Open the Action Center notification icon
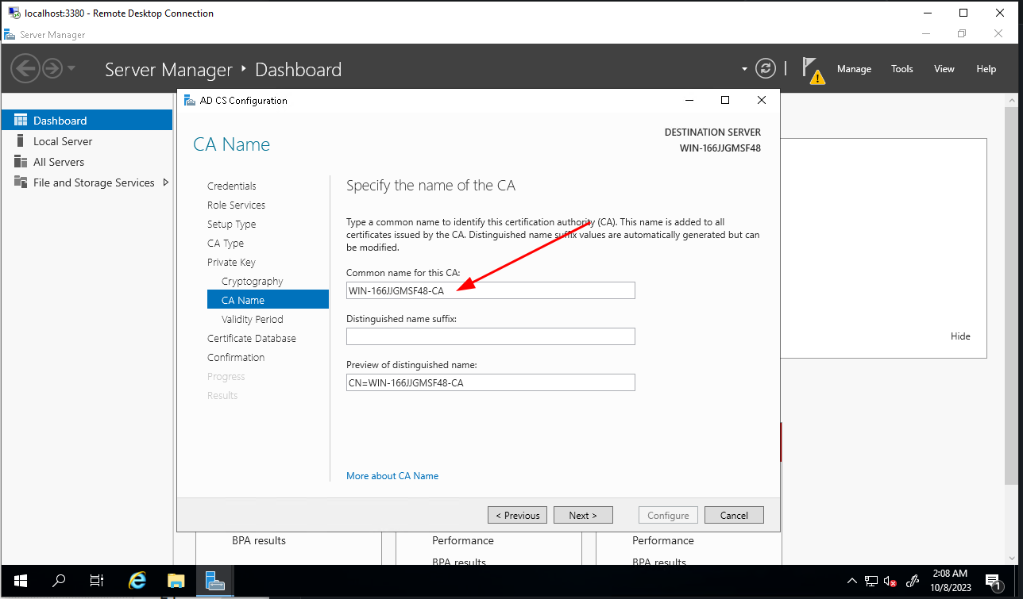This screenshot has width=1023, height=599. (x=993, y=581)
